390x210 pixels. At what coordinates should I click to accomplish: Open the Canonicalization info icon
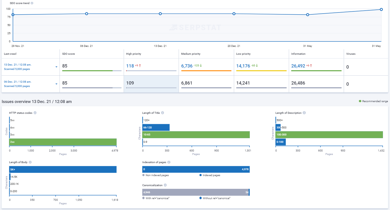(165, 185)
